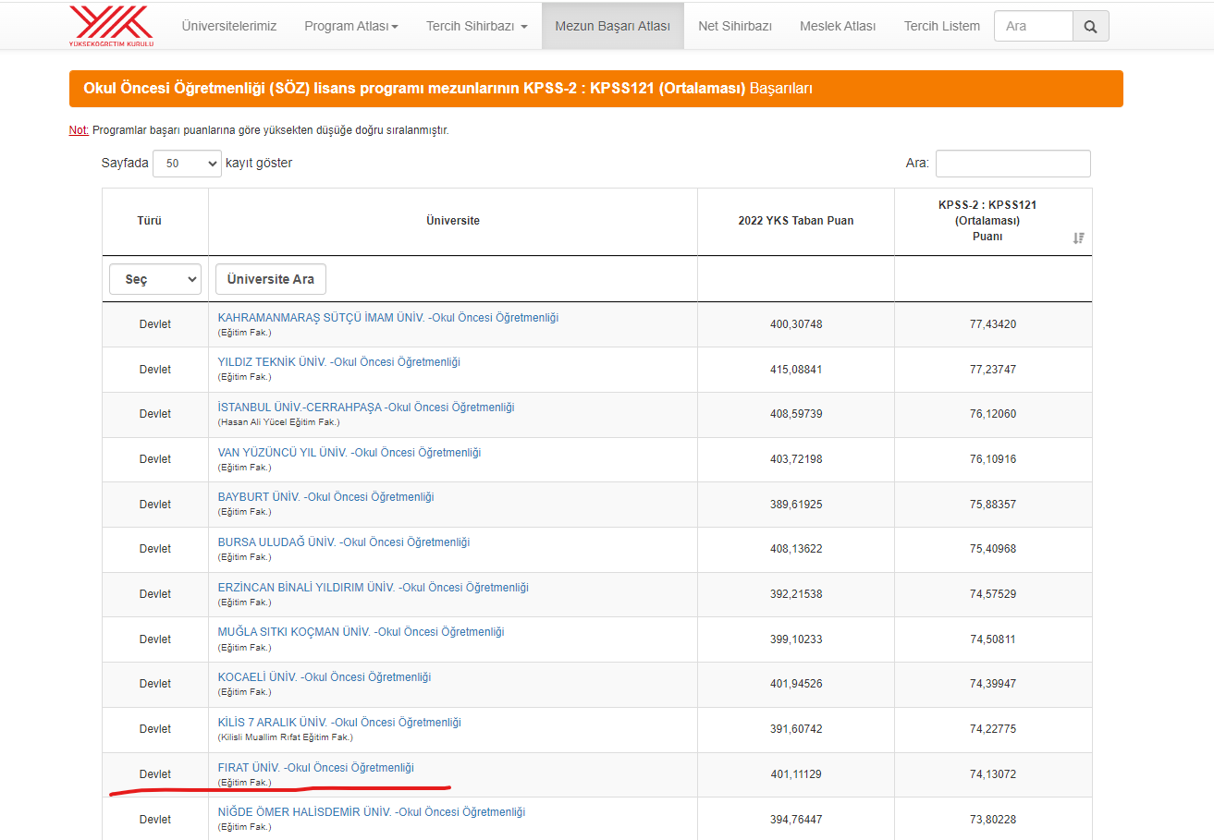Focus the top Ara search field
This screenshot has width=1214, height=840.
point(1034,27)
